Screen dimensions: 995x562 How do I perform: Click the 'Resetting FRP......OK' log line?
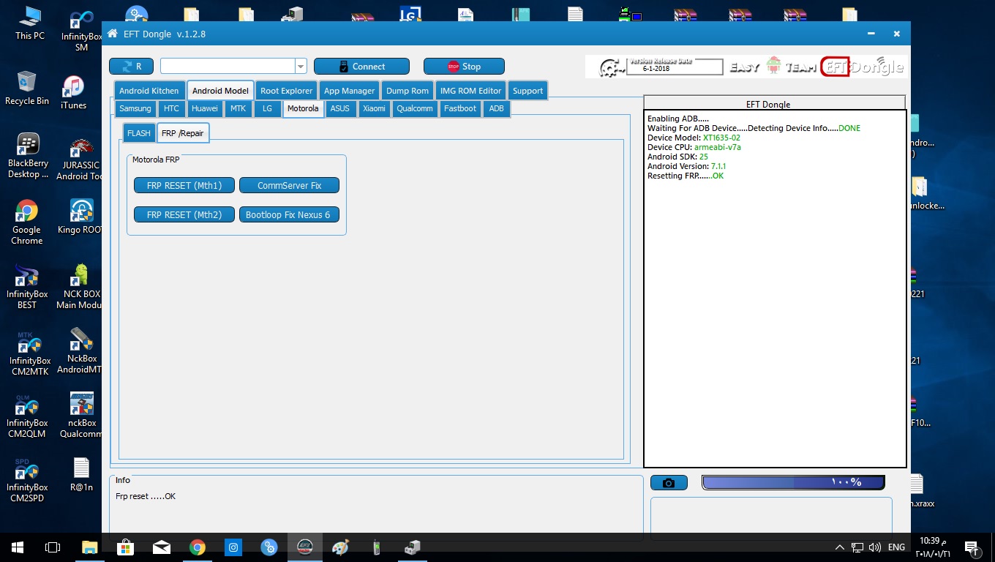click(x=686, y=176)
